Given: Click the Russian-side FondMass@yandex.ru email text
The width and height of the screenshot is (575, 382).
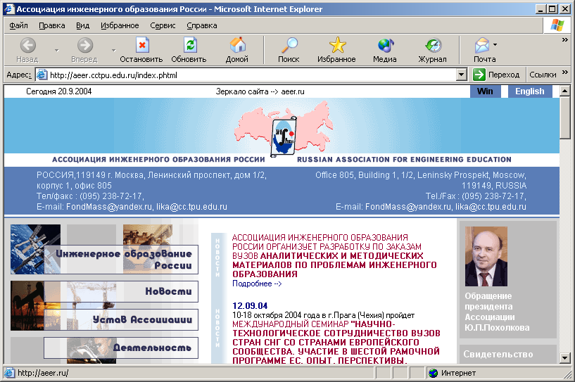Looking at the screenshot, I should coord(109,207).
